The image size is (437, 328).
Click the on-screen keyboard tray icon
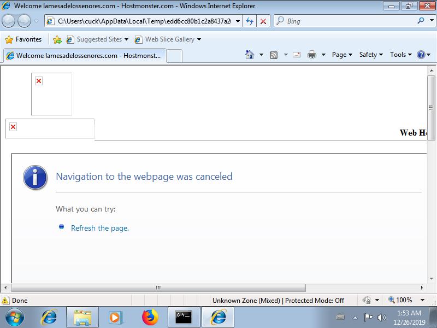coord(340,317)
